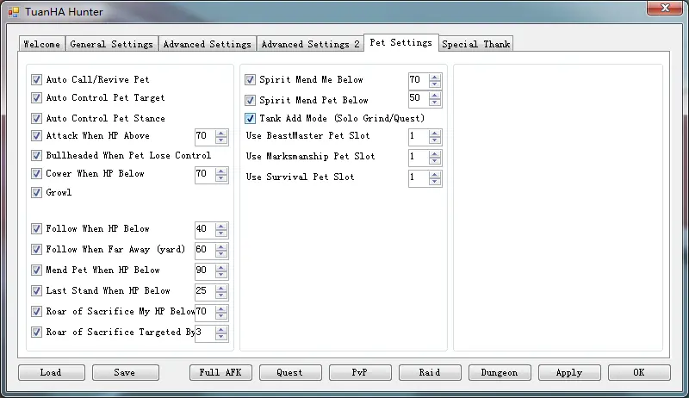Screen dimensions: 689x398
Task: Decrease Mend Pet When HP Below value
Action: 221,275
